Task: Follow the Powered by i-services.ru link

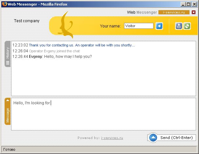Action: [x=112, y=138]
